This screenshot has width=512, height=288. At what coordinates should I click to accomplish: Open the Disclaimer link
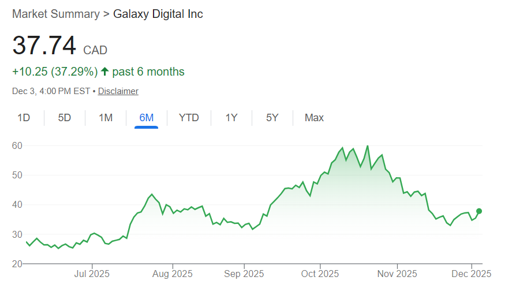tap(118, 91)
